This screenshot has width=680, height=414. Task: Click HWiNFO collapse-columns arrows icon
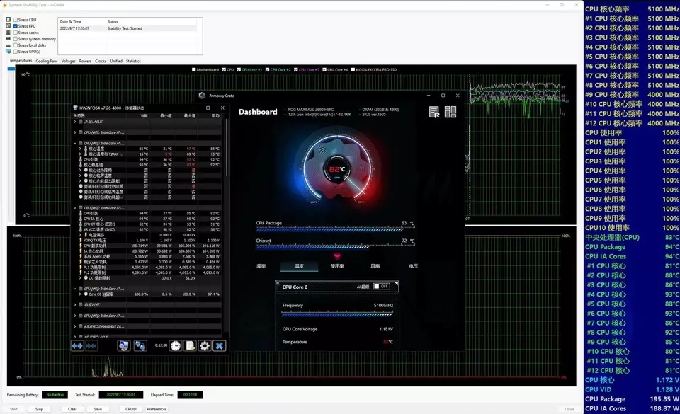click(91, 345)
